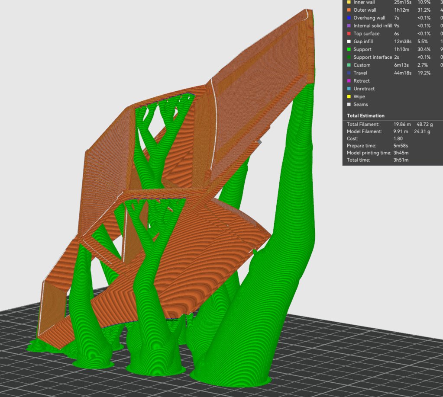Select the Cost value "1.80"
Image resolution: width=443 pixels, height=397 pixels.
(x=398, y=138)
